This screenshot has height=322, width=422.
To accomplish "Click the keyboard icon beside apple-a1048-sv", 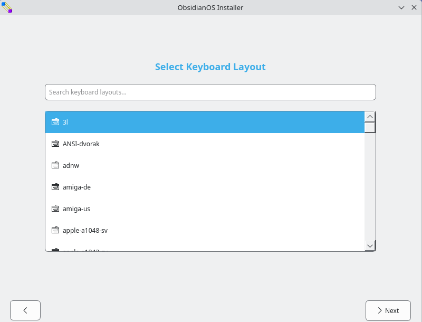I will pos(55,230).
